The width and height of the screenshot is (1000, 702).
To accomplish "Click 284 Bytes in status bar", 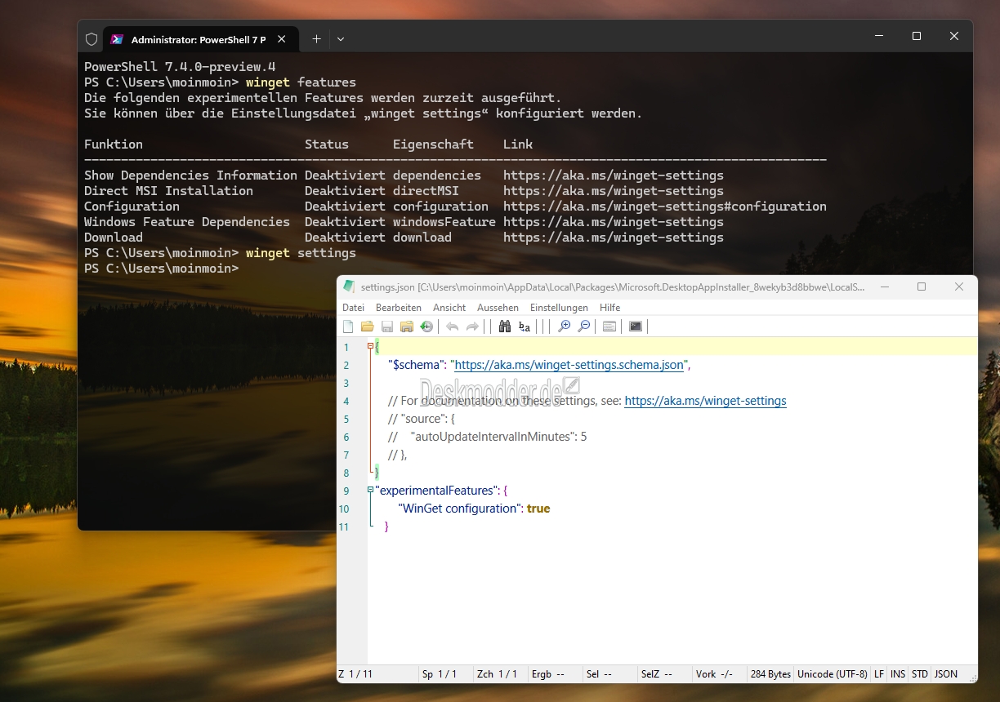I will [770, 674].
